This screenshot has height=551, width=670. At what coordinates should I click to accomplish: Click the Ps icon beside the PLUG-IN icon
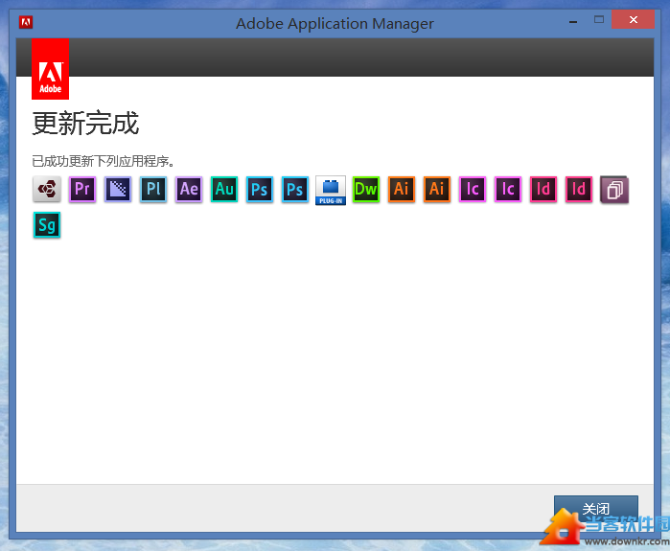[x=295, y=189]
